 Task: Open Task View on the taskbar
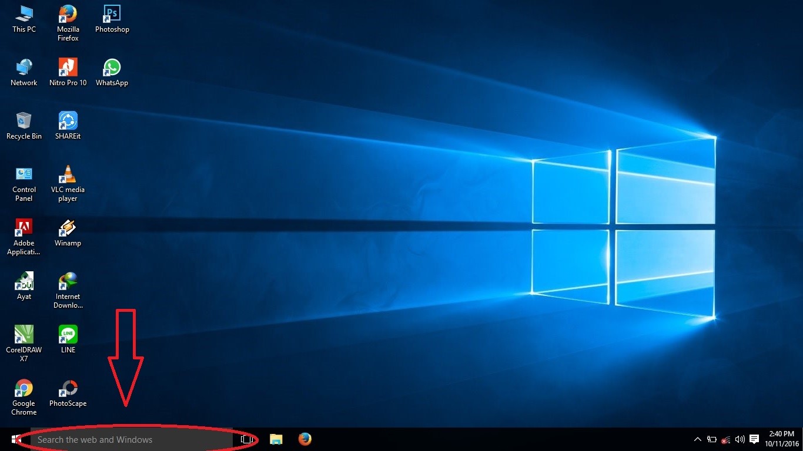tap(247, 439)
